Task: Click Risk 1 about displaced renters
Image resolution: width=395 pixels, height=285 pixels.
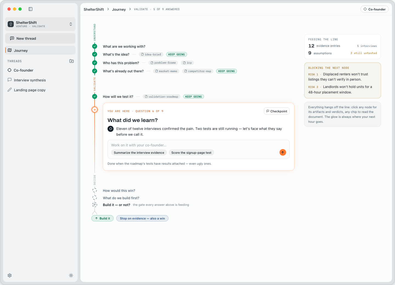Action: (x=342, y=77)
